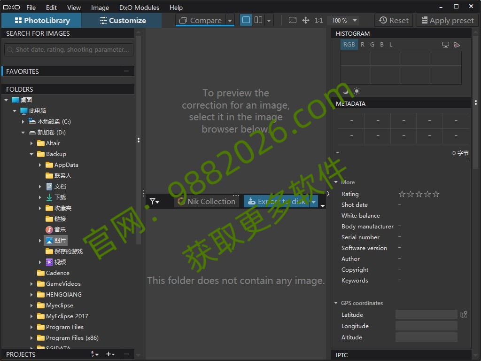Switch to the Customize tab
Screen dimensions: 481x361
click(122, 21)
